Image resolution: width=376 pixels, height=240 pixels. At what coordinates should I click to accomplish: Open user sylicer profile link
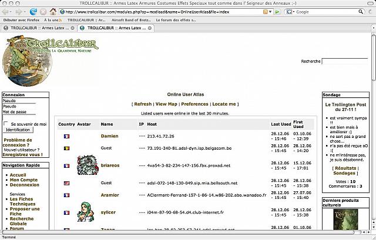point(108,212)
